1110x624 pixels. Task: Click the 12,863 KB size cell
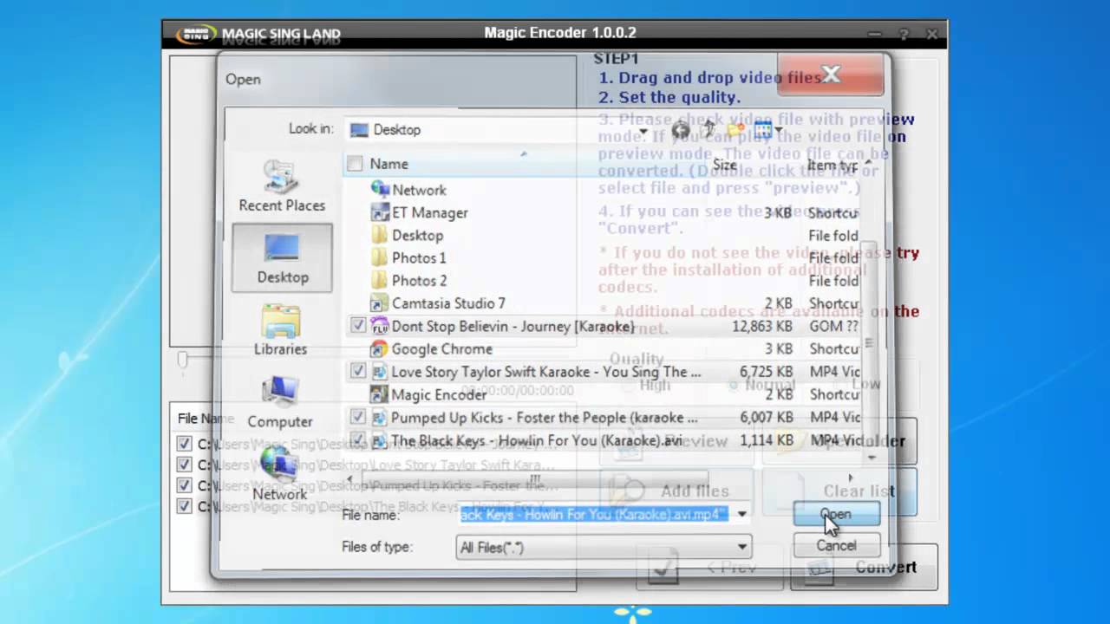coord(763,326)
